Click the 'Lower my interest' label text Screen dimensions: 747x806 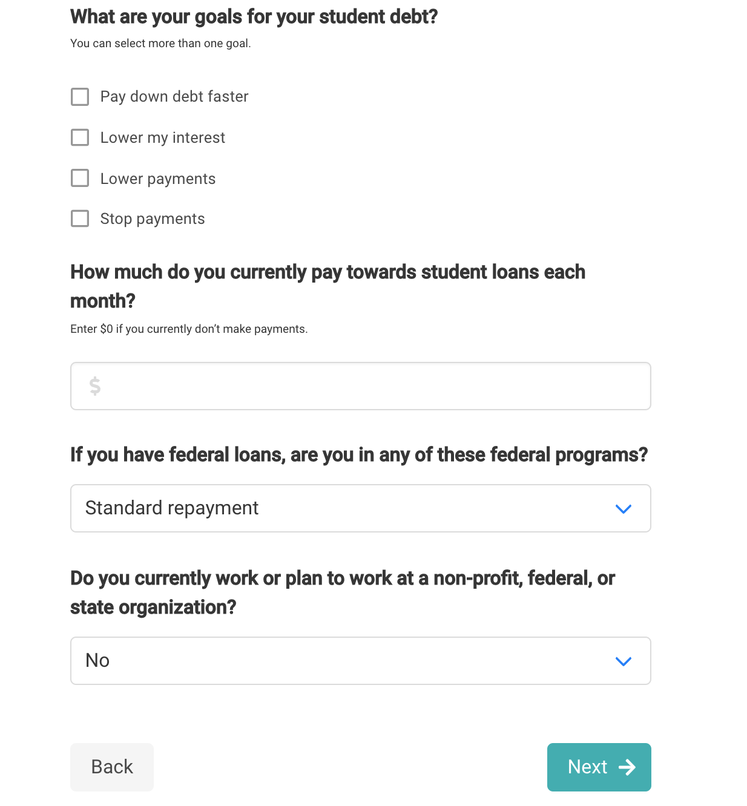(x=163, y=138)
